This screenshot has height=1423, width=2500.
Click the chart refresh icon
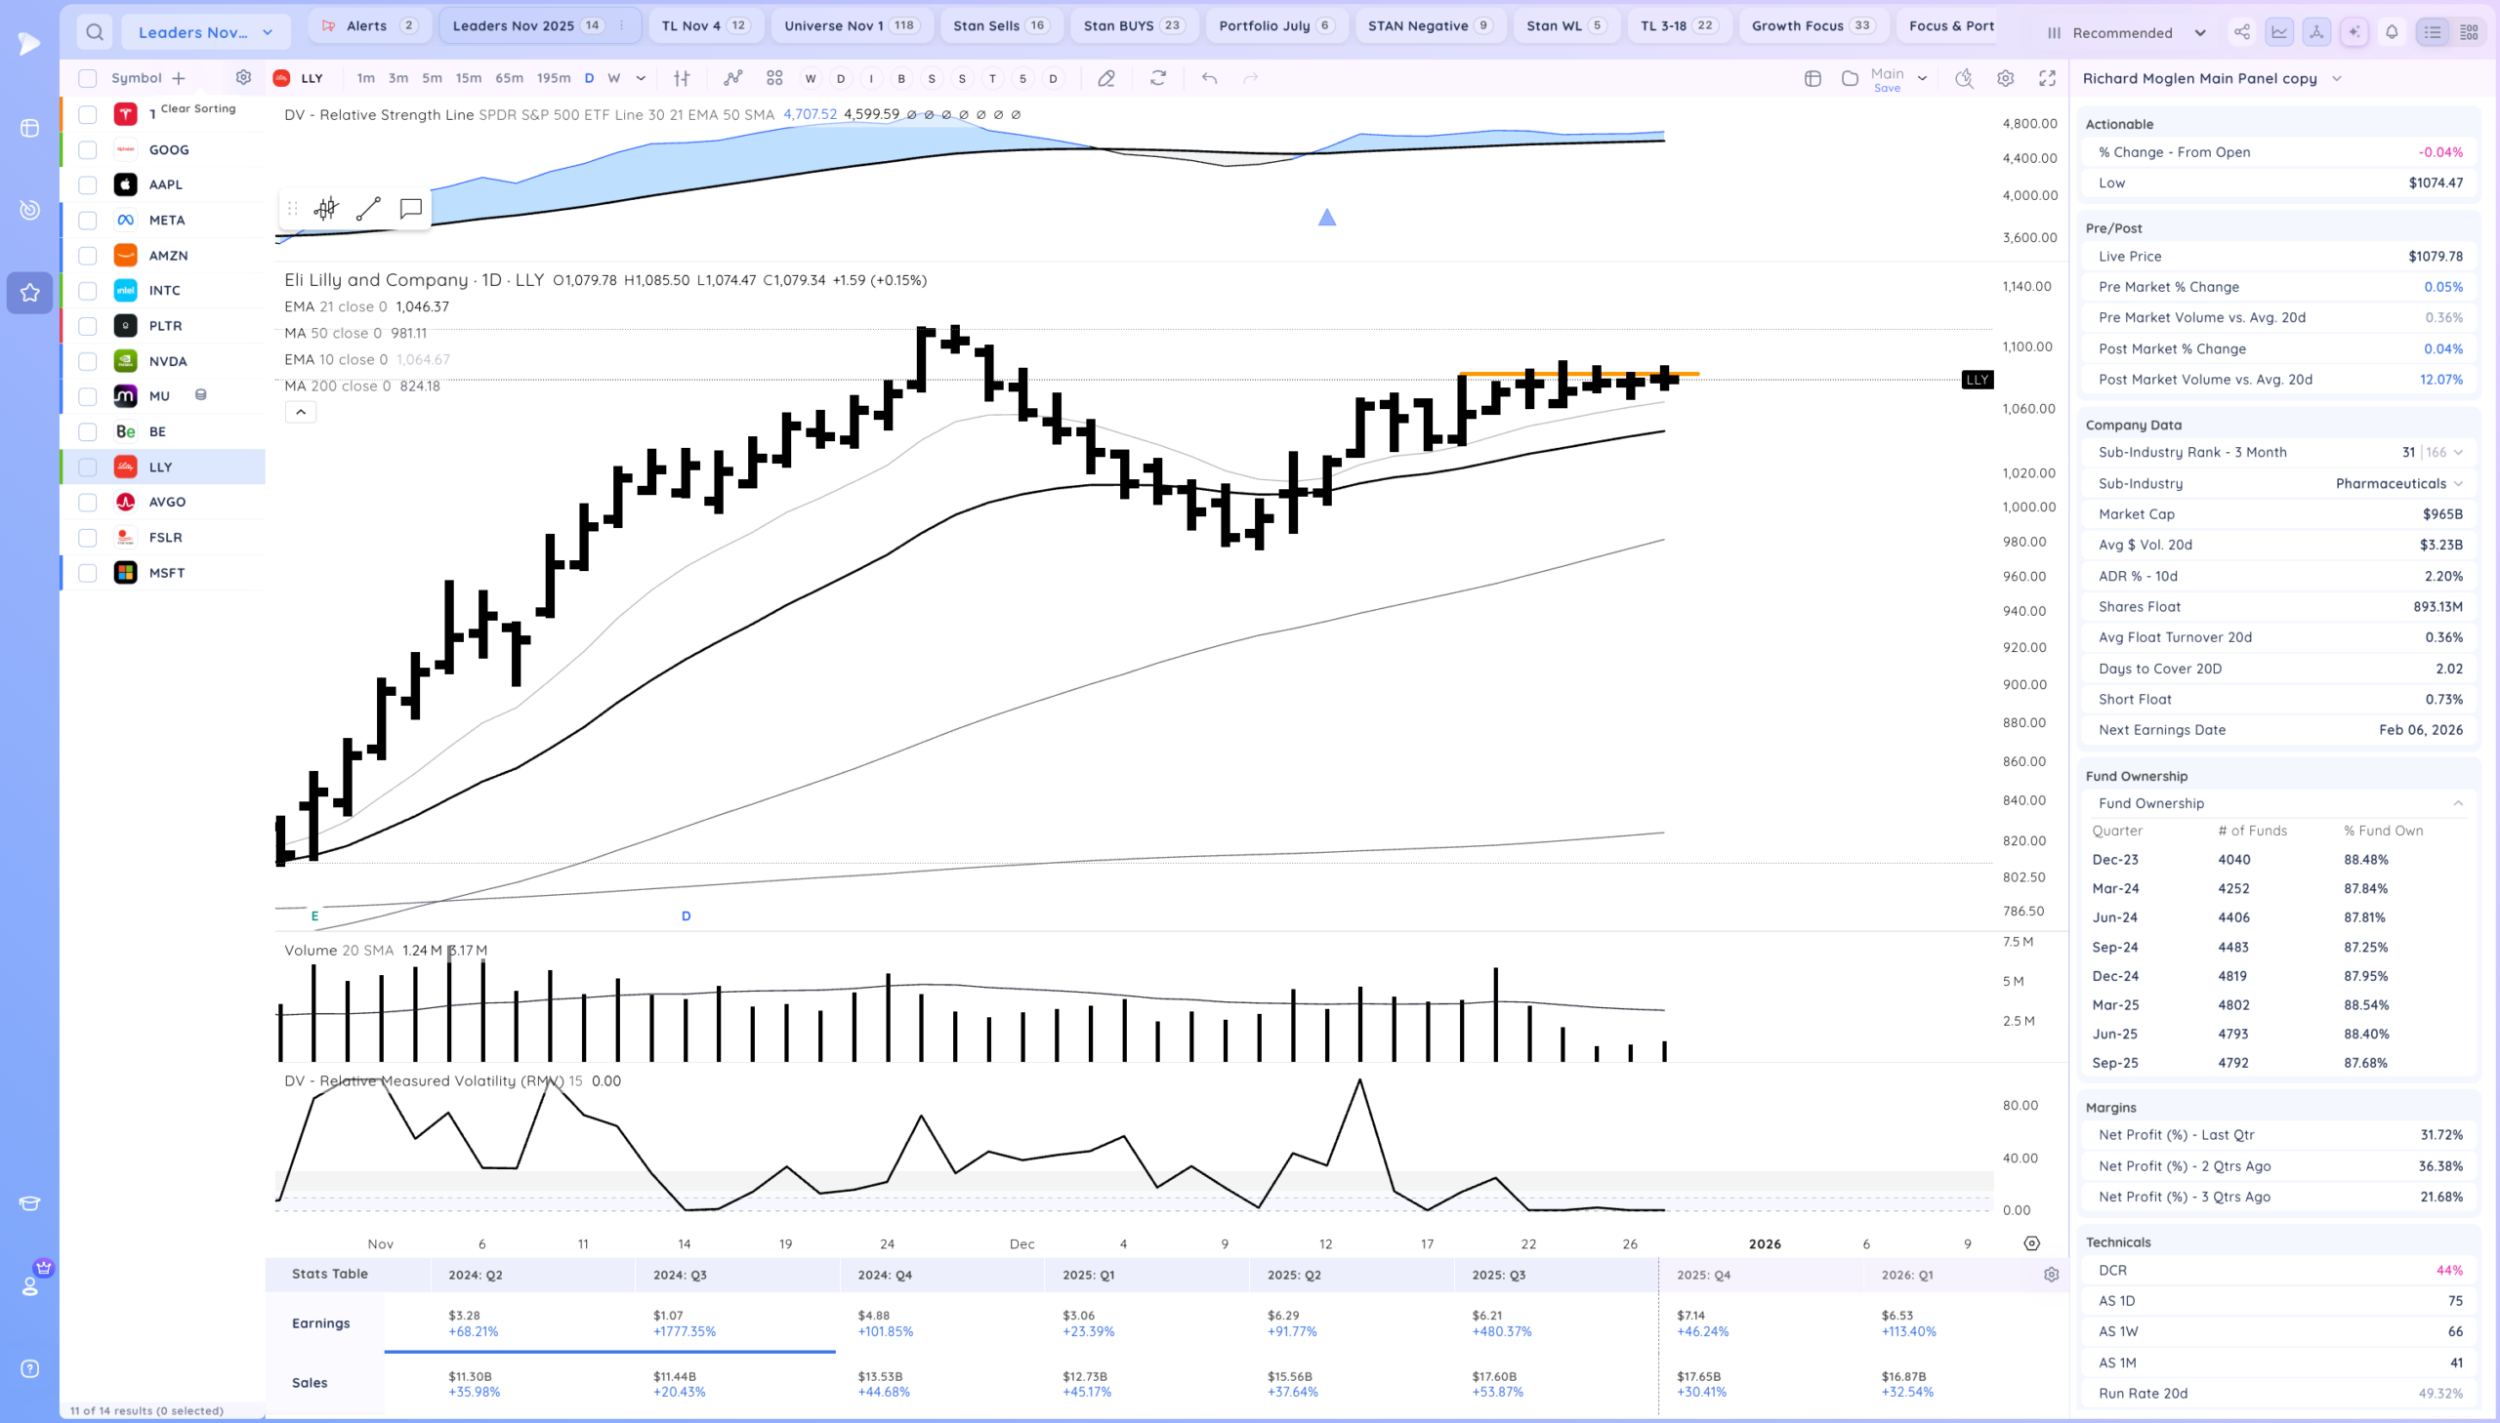pyautogui.click(x=1157, y=78)
